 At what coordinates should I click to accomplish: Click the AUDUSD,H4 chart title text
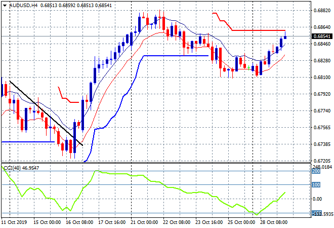pos(24,6)
